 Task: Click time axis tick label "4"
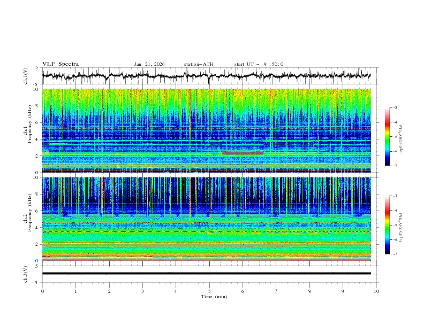[176, 291]
